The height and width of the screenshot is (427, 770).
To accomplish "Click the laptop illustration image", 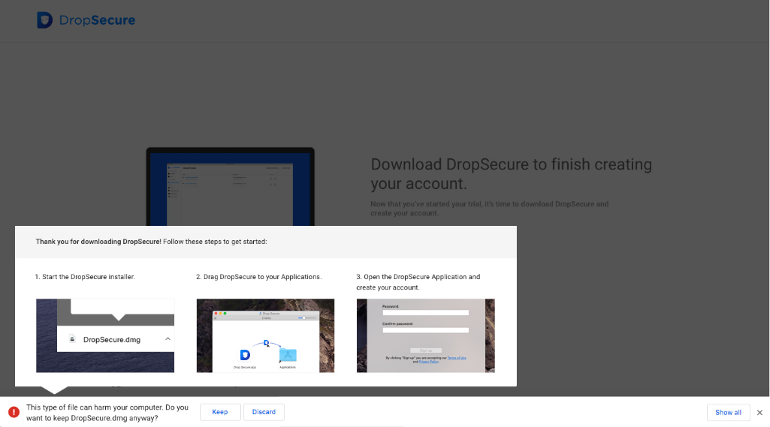I will pyautogui.click(x=231, y=187).
